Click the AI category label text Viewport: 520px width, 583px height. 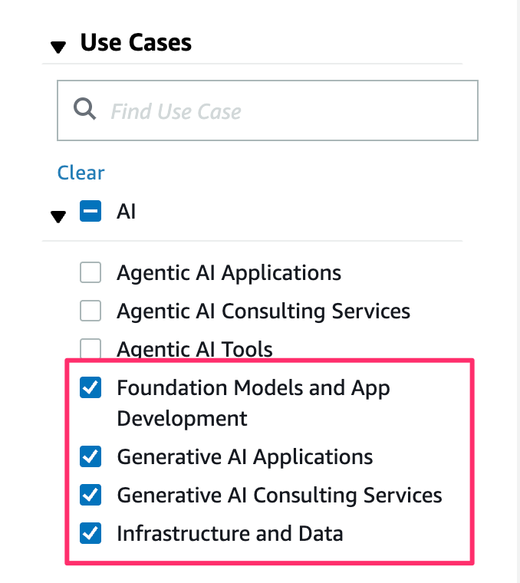point(126,212)
